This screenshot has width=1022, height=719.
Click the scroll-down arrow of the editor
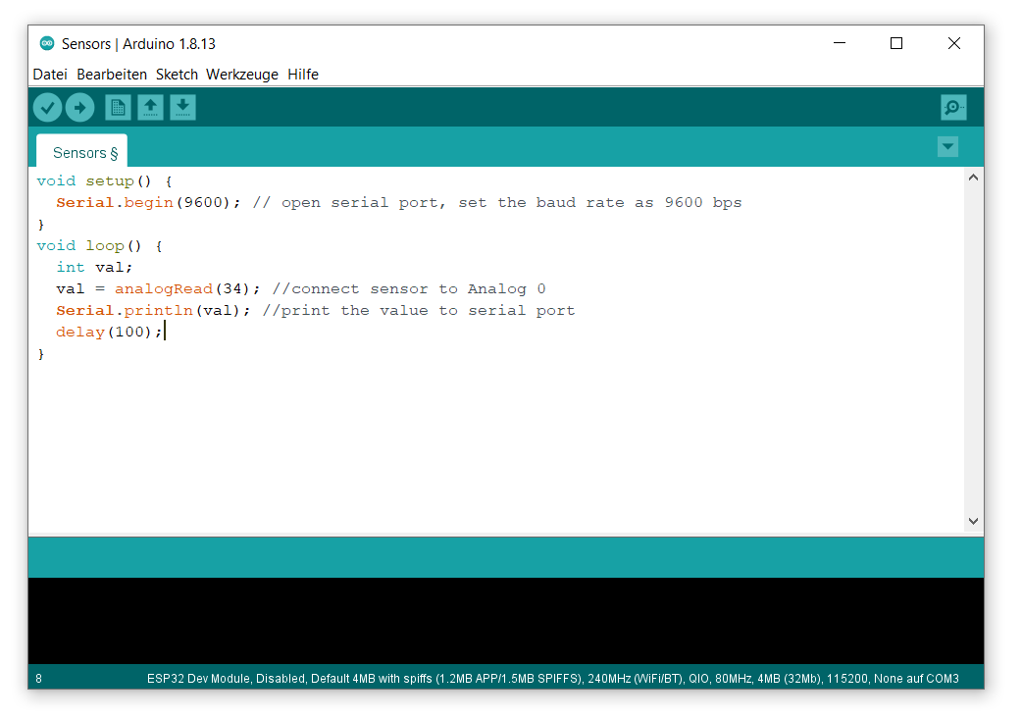[973, 521]
